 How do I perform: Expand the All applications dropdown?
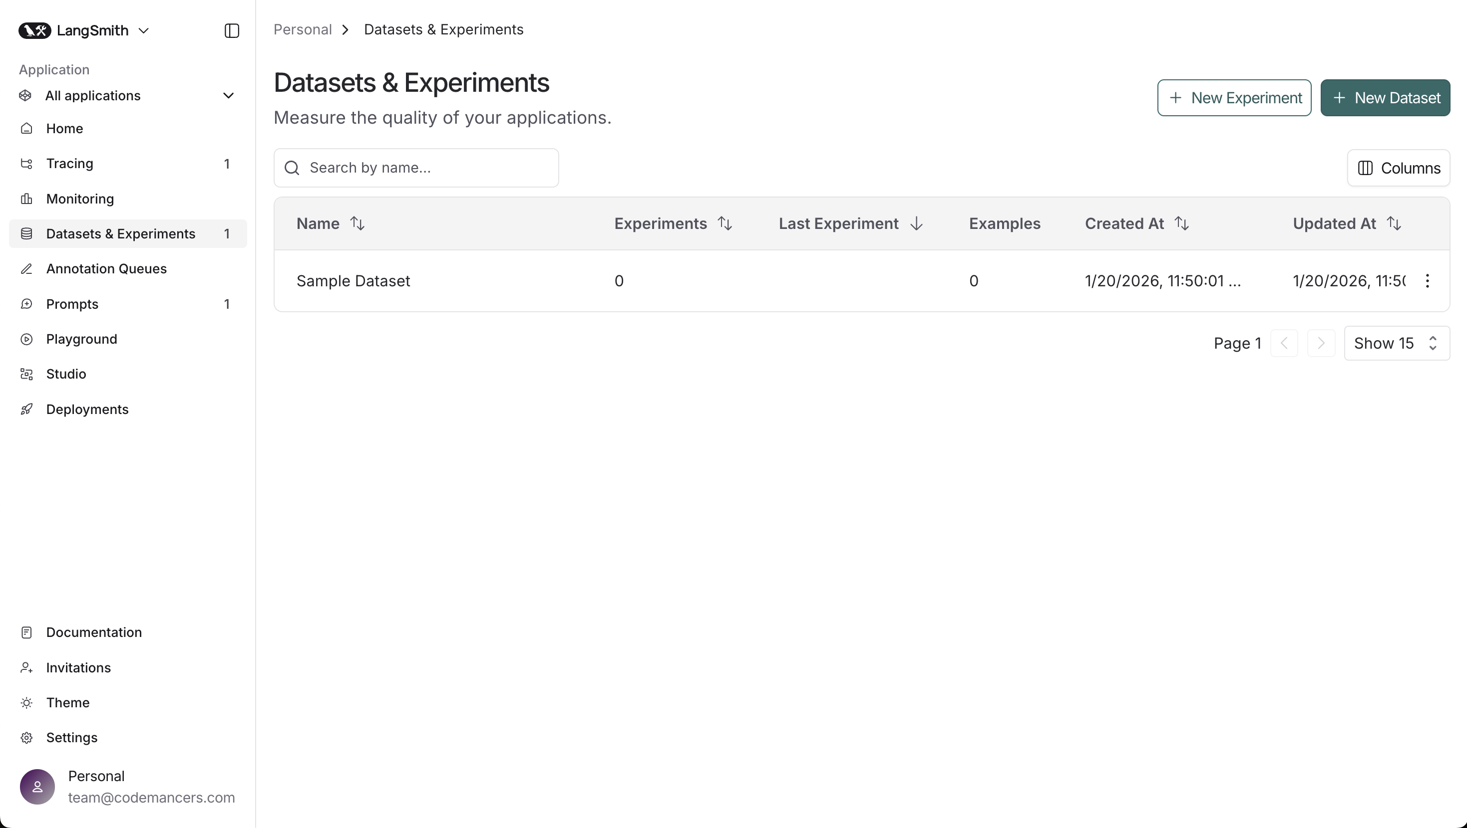(x=228, y=96)
